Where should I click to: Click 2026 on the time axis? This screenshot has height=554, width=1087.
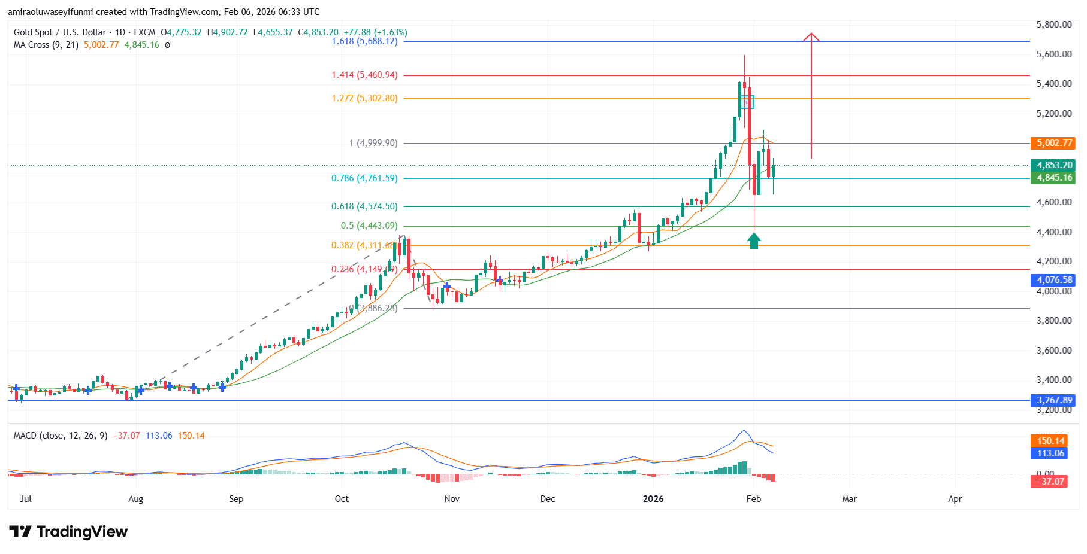[x=653, y=498]
